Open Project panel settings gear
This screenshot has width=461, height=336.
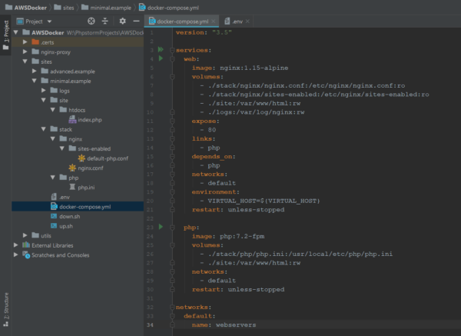[x=122, y=22]
